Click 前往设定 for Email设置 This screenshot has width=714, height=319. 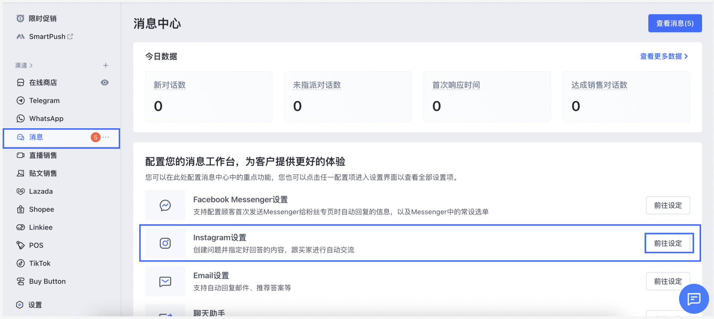tap(668, 282)
